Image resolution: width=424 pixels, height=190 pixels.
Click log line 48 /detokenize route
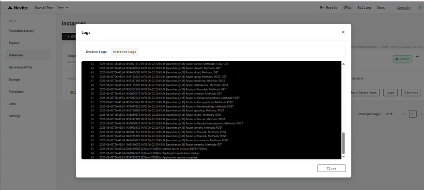164,85
